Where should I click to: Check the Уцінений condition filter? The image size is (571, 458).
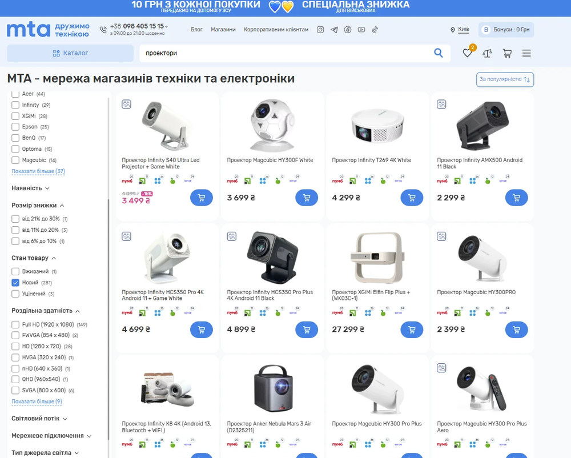coord(15,294)
